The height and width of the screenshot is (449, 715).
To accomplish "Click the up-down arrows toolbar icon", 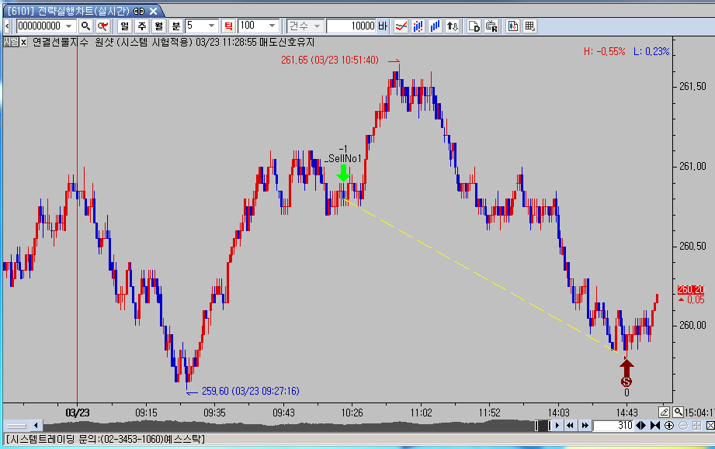I will [453, 26].
